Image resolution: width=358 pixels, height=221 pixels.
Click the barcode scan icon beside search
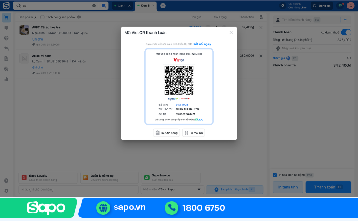(104, 6)
